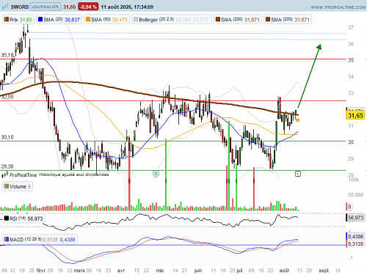The width and height of the screenshot is (367, 275).
Task: Click the orange SMA (50) color swatch
Action: pos(88,19)
